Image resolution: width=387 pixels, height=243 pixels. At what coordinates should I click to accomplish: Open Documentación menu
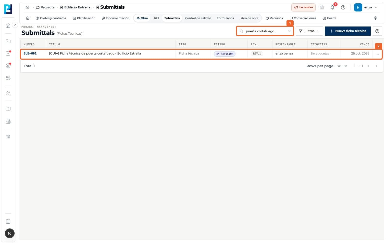pos(115,18)
